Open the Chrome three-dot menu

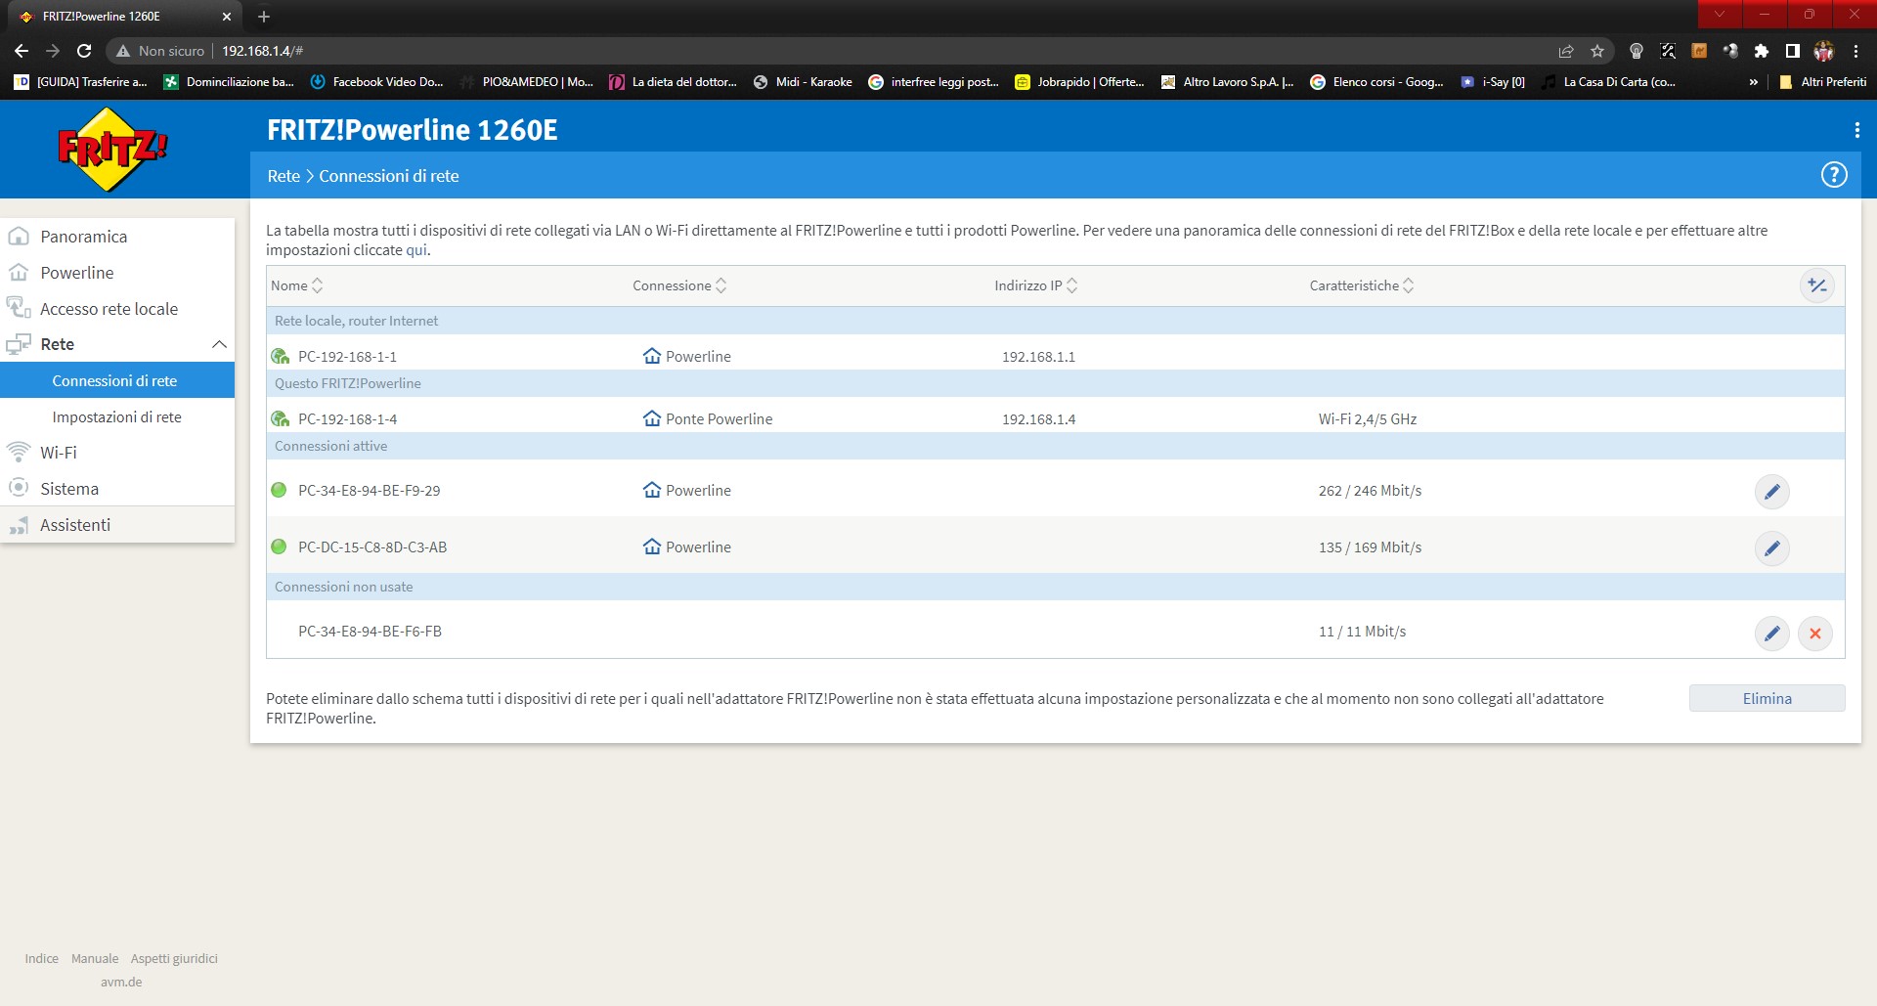[x=1855, y=51]
